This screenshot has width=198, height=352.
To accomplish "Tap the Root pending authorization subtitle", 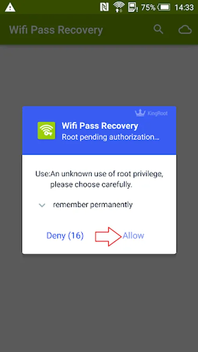I will click(x=111, y=137).
